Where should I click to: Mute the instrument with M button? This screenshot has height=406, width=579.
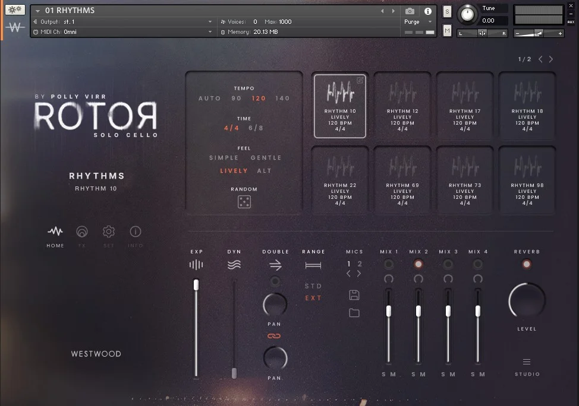[447, 31]
